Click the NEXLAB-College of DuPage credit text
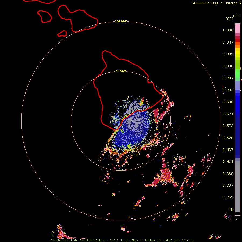Viewport: 242px width, 242px height. point(215,3)
